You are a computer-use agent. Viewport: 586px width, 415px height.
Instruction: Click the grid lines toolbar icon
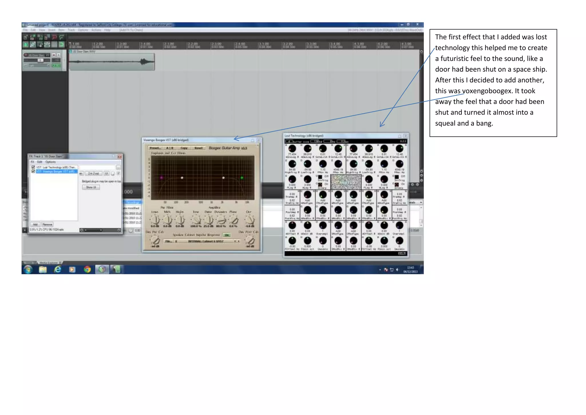pyautogui.click(x=54, y=44)
